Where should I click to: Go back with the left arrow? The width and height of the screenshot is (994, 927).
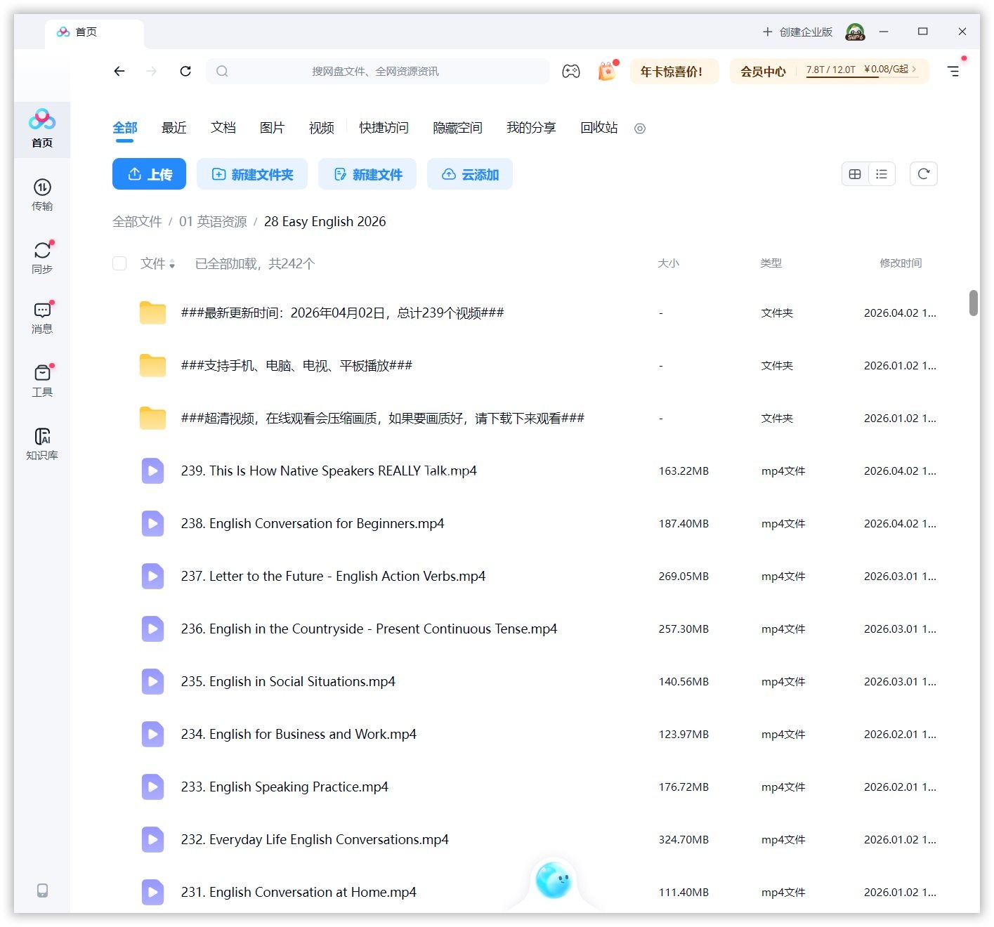[119, 71]
